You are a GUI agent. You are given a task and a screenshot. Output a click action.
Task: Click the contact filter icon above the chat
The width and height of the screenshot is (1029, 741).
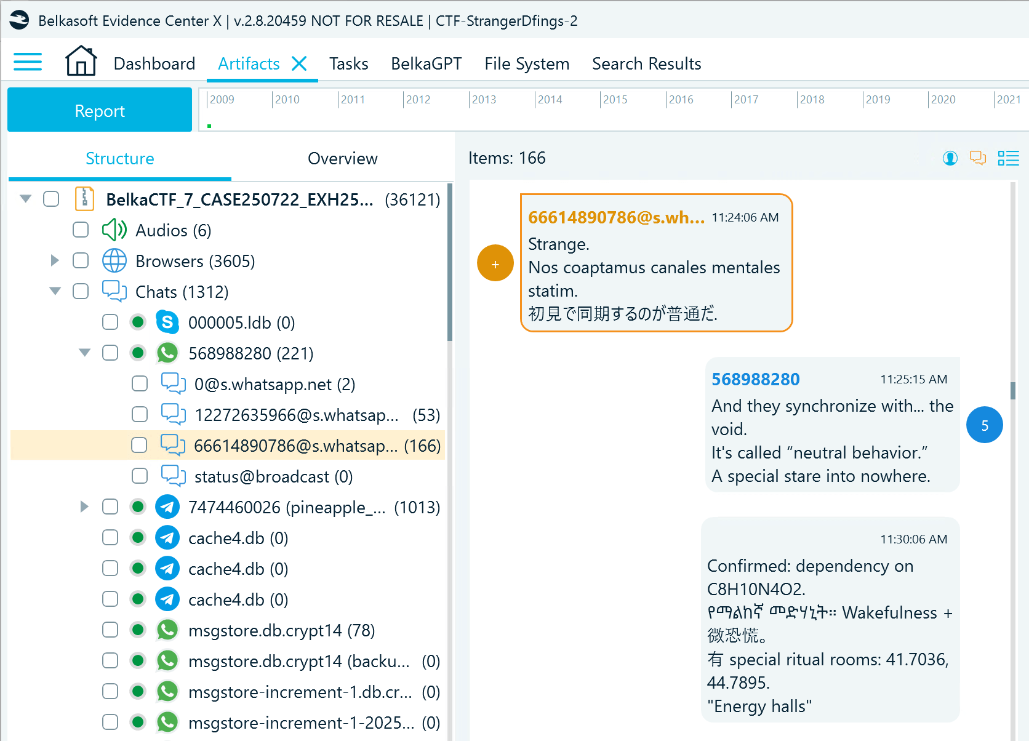pos(950,158)
